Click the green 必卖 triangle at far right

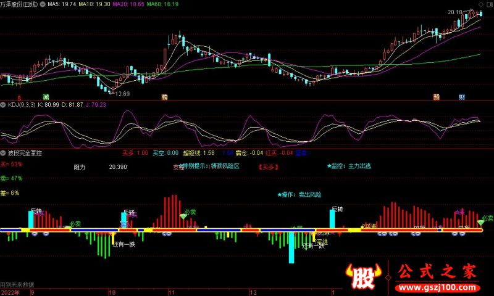(x=481, y=222)
